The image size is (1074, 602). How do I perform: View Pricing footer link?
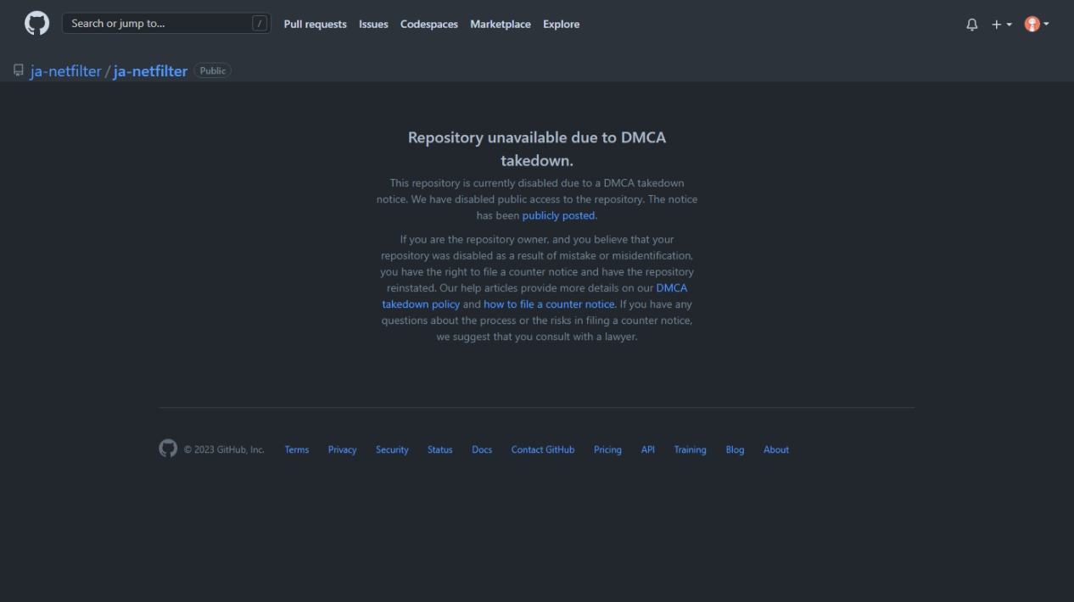(607, 450)
